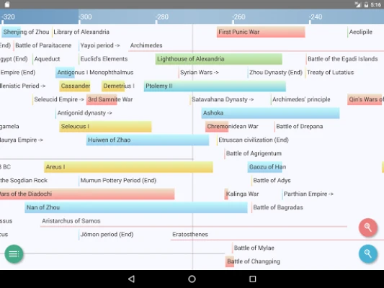Open the Areus I yellow bar
The height and width of the screenshot is (288, 384).
click(128, 167)
